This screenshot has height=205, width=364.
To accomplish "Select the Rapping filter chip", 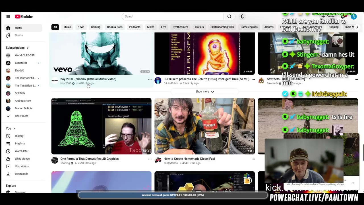I will pos(334,27).
